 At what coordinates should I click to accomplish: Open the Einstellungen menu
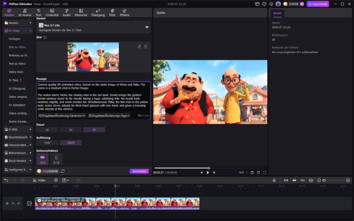pos(52,4)
